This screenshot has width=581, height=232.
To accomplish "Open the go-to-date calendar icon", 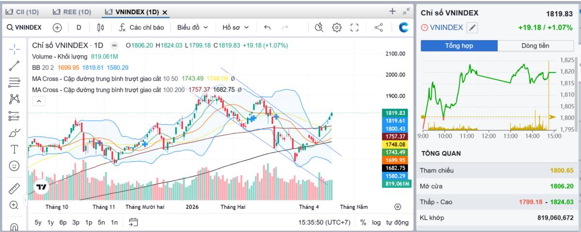I will 134,222.
